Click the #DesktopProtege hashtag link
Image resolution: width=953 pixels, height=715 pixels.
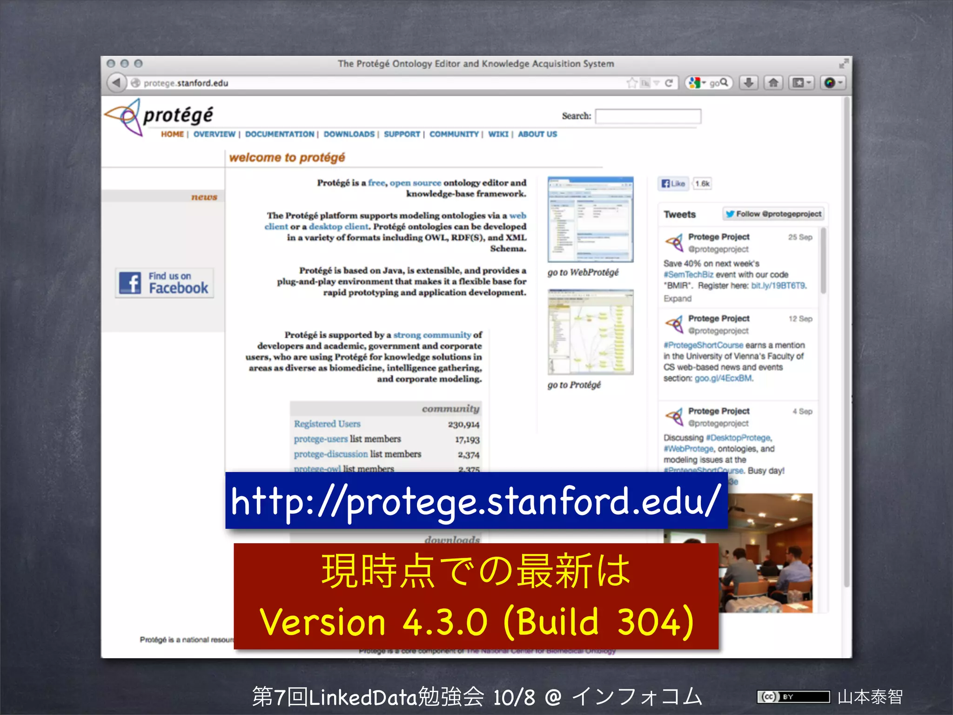[x=738, y=438]
